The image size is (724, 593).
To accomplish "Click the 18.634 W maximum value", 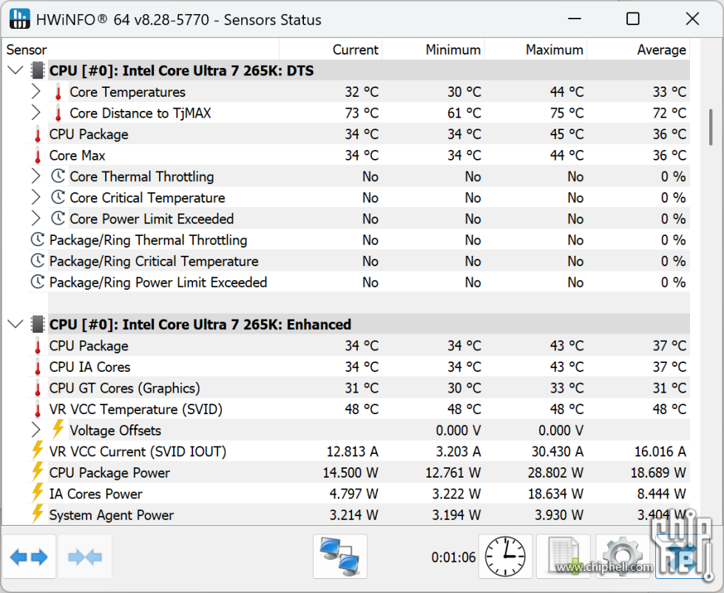I will [555, 494].
